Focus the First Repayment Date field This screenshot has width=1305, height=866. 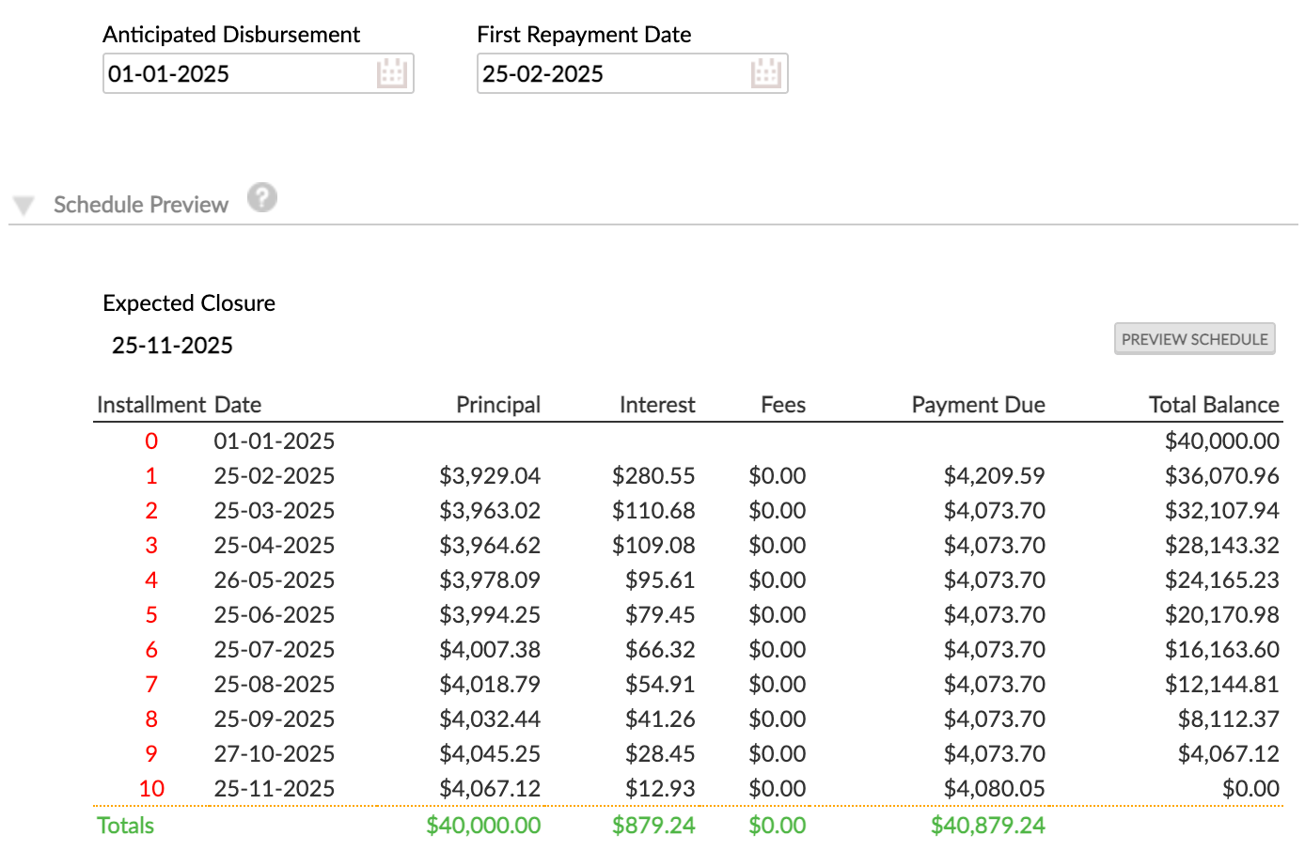tap(609, 73)
